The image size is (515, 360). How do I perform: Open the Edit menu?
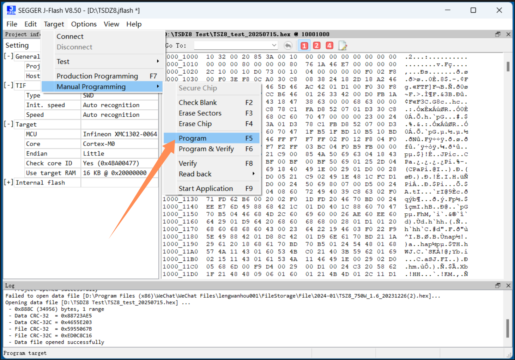coord(30,24)
